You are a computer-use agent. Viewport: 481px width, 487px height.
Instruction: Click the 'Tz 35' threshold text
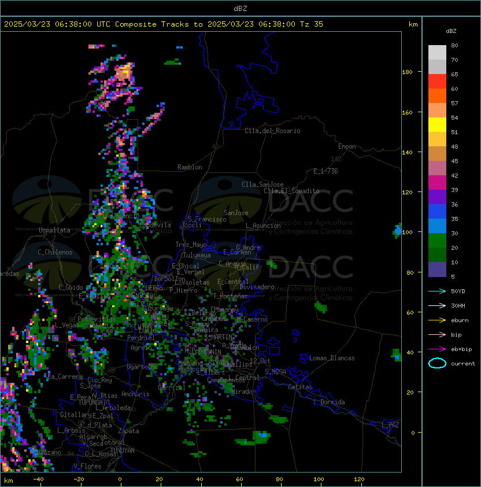312,24
